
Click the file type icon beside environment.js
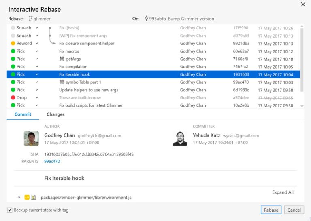[34, 198]
